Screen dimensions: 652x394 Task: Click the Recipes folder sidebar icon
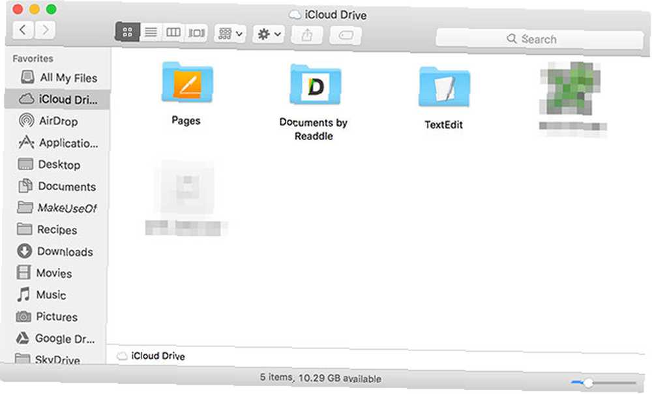point(24,229)
